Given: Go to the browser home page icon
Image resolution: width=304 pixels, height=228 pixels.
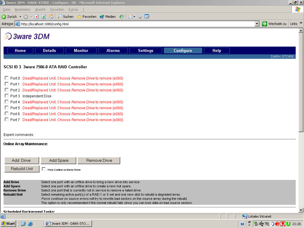Looking at the screenshot, I should 51,17.
